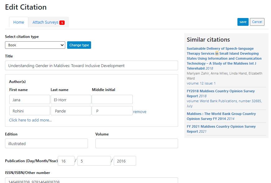Click the empty Volume field
Viewport: 271px width, 183px height.
point(136,144)
